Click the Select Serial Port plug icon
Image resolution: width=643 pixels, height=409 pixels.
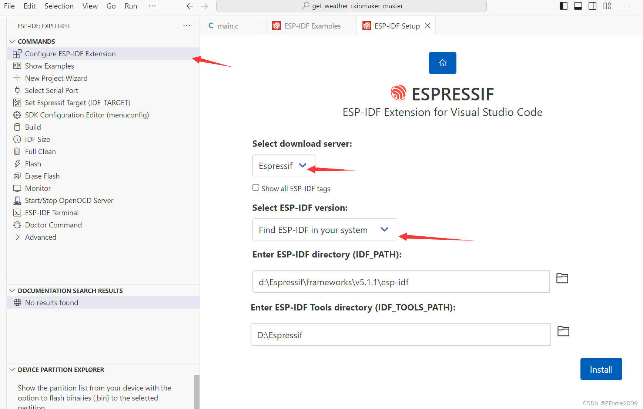[17, 90]
